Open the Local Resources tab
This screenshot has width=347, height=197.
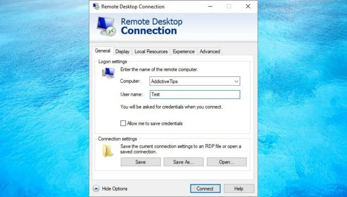point(151,51)
